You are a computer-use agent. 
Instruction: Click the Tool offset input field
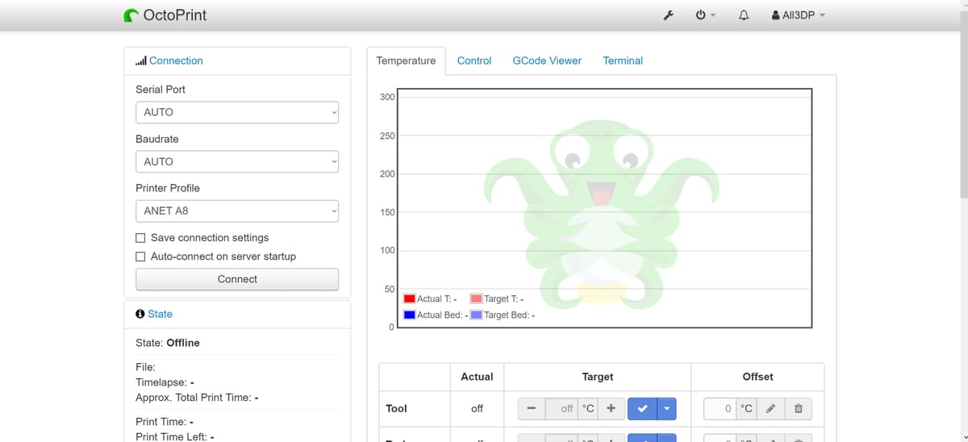pyautogui.click(x=720, y=409)
